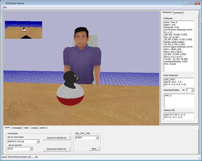Image resolution: width=202 pixels, height=161 pixels.
Task: Select the Attributes tab
Action: [x=167, y=12]
